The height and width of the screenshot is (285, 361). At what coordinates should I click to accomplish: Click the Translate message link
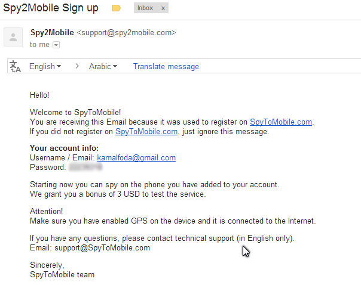click(166, 67)
